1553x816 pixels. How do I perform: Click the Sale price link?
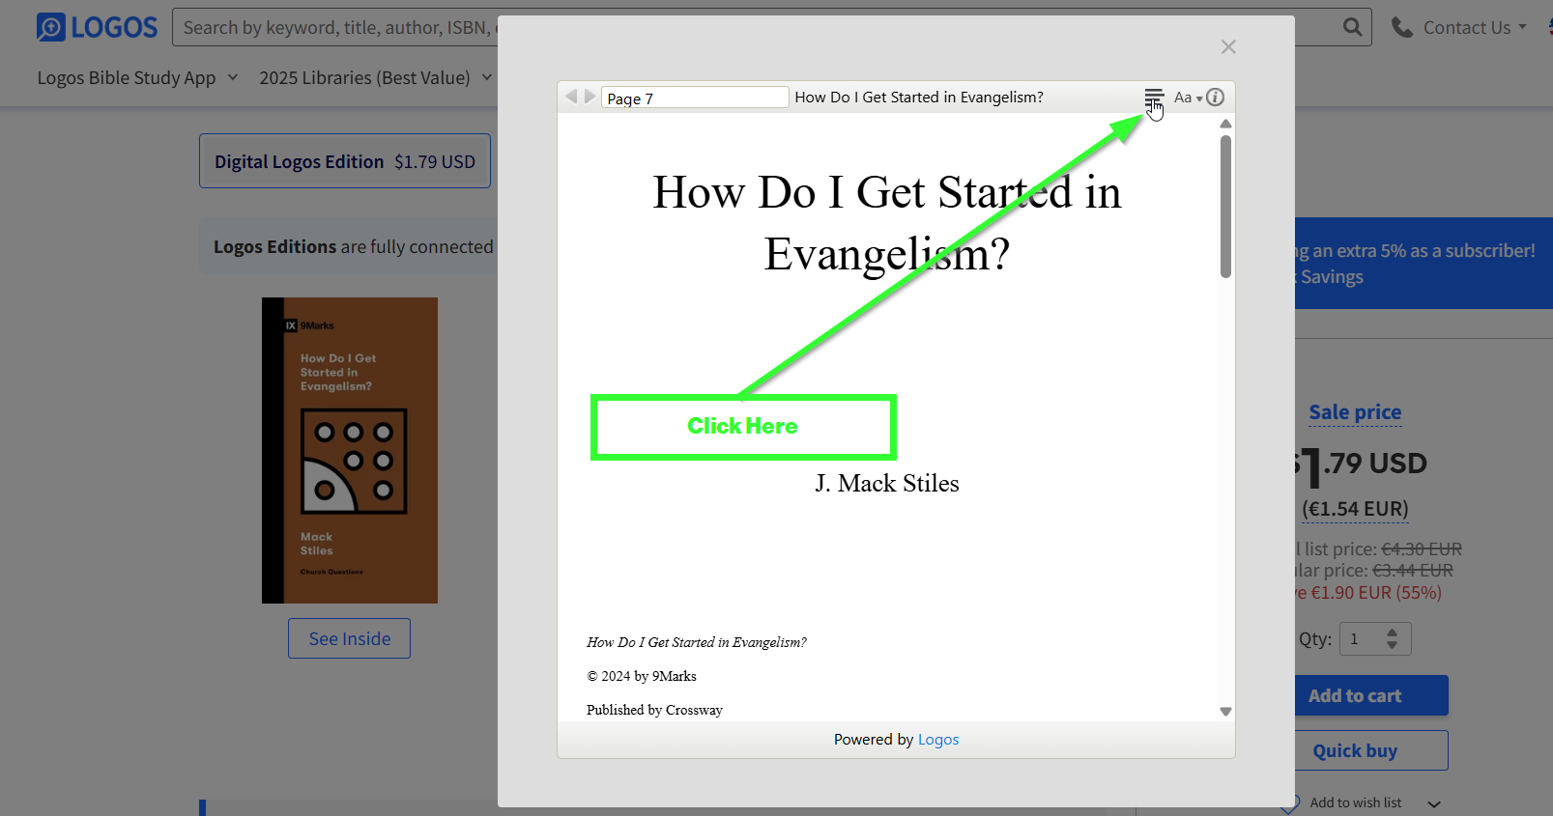coord(1355,412)
